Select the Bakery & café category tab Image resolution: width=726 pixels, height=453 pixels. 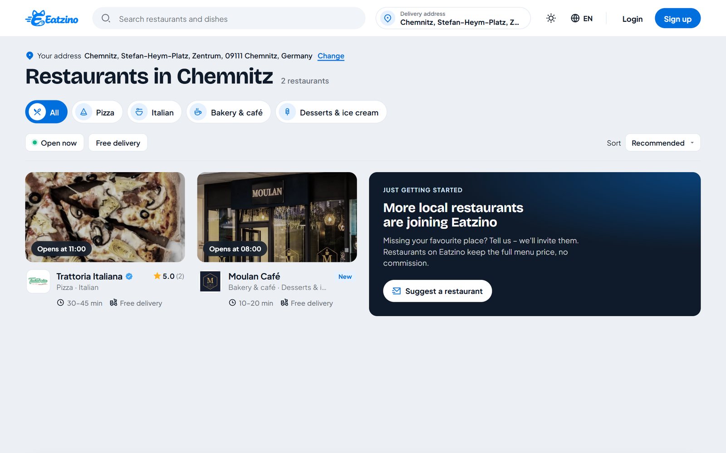pos(229,112)
